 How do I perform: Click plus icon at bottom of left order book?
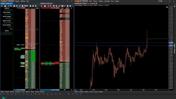[x=37, y=90]
